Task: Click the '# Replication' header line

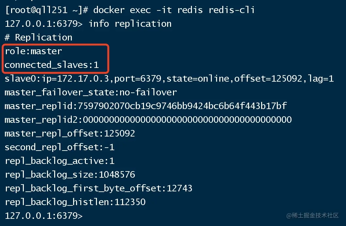Action: 39,38
